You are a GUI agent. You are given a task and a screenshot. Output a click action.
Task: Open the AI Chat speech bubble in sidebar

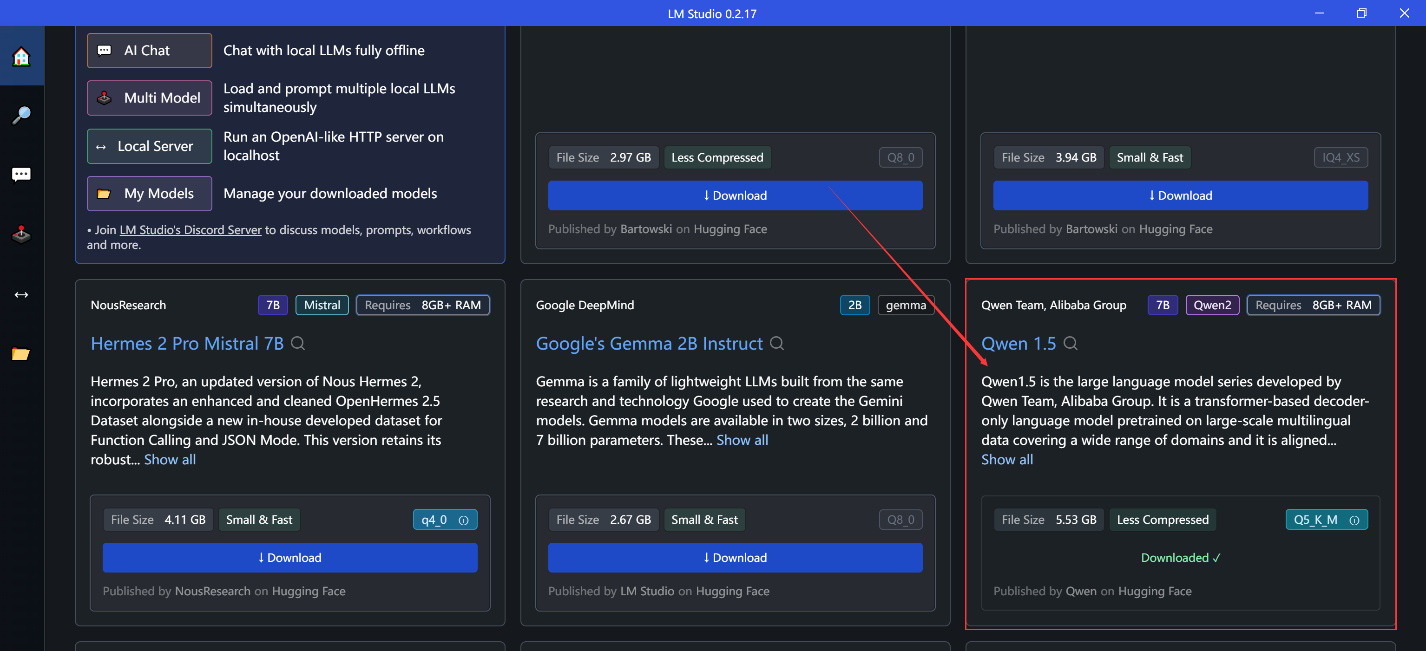click(x=21, y=175)
